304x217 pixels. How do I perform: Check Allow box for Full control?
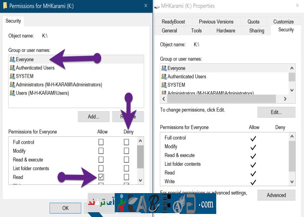(101, 142)
